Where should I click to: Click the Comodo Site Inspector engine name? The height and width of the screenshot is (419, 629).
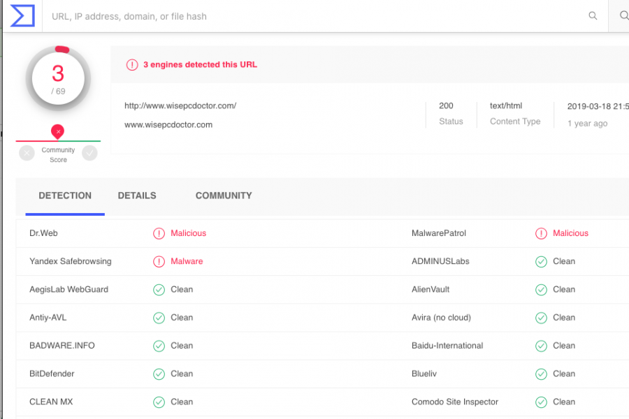[x=455, y=402]
